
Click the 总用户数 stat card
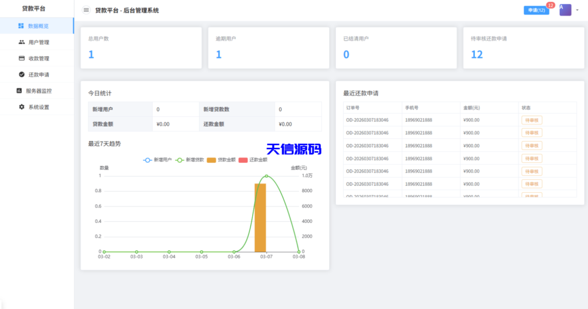tap(141, 48)
